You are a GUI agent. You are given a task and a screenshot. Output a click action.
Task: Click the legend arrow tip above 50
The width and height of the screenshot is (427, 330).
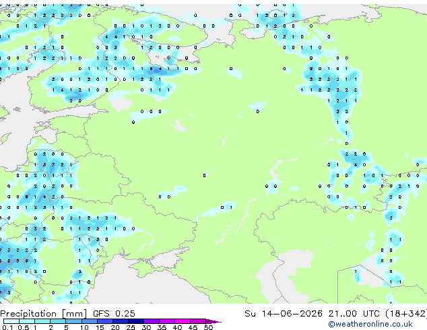pos(213,321)
